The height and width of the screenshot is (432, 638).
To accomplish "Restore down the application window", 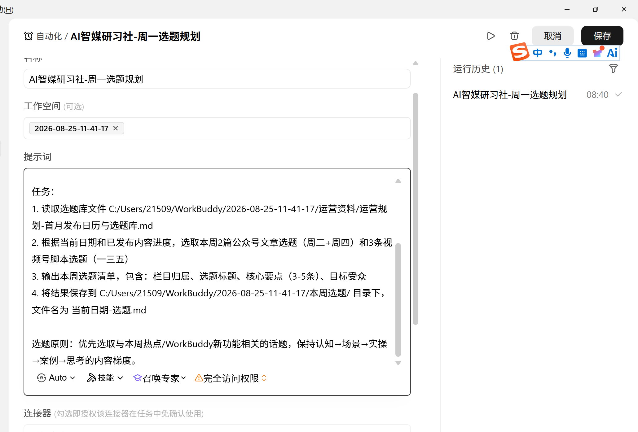I will [x=595, y=10].
